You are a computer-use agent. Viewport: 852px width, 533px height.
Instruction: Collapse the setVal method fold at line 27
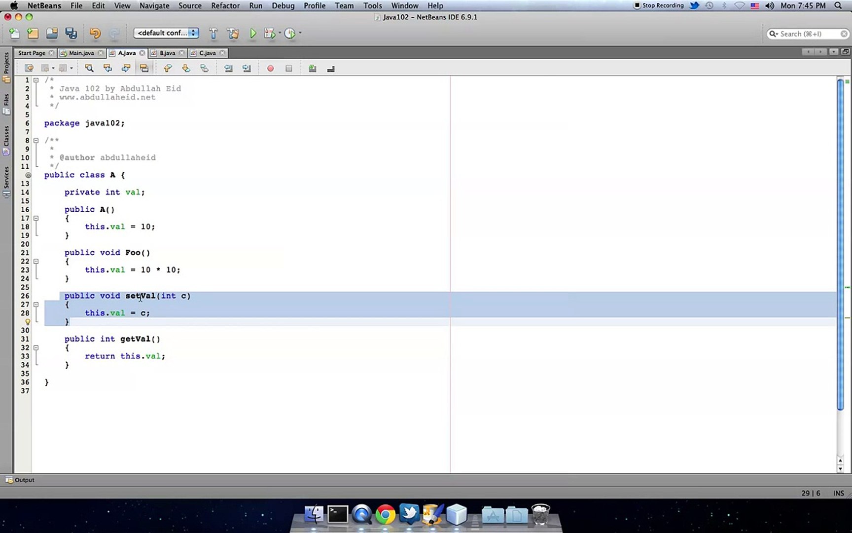(36, 305)
